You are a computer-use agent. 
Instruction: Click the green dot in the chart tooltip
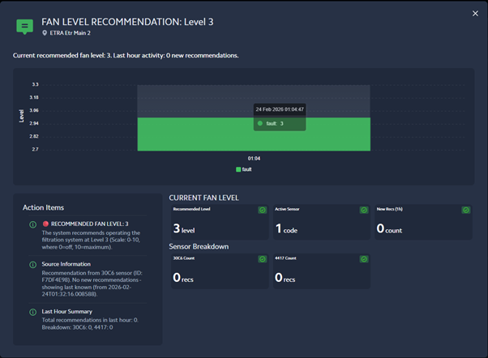[x=260, y=123]
